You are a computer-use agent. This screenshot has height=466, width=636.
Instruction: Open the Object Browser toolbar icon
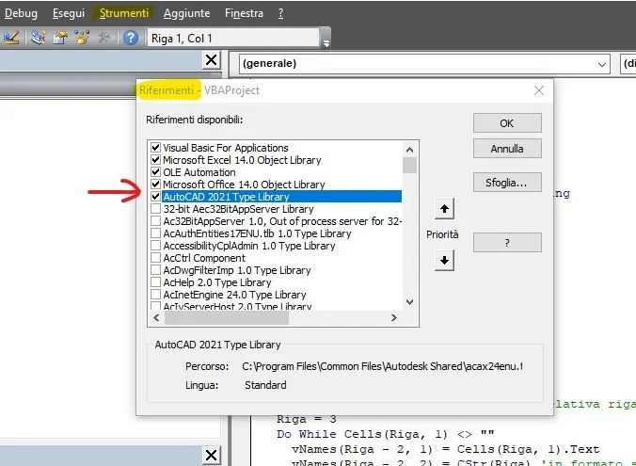pos(82,39)
